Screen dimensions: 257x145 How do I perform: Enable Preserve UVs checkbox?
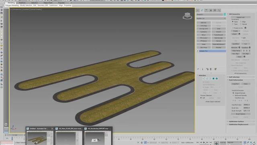click(x=233, y=28)
